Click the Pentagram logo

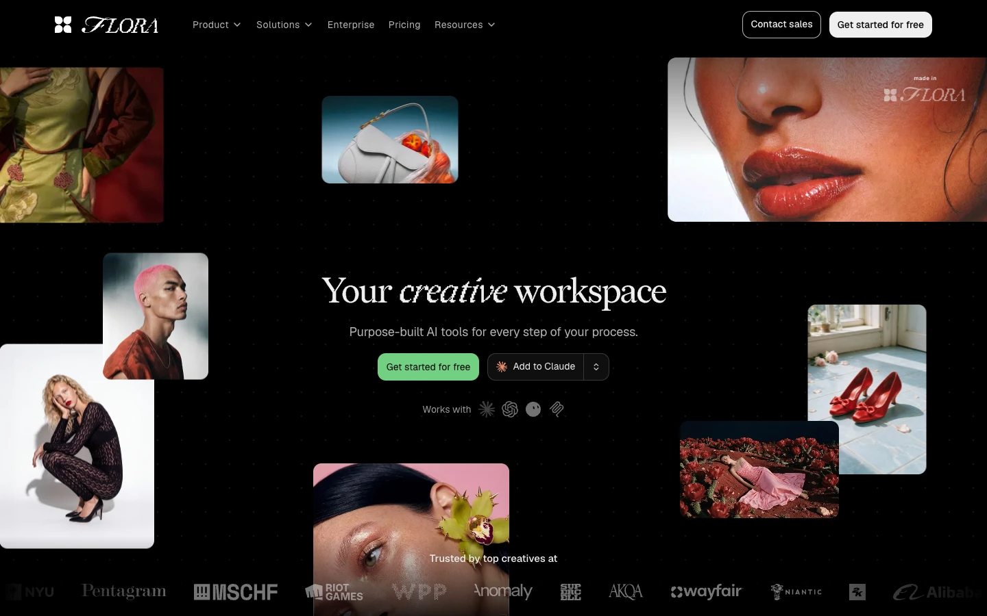pyautogui.click(x=124, y=591)
